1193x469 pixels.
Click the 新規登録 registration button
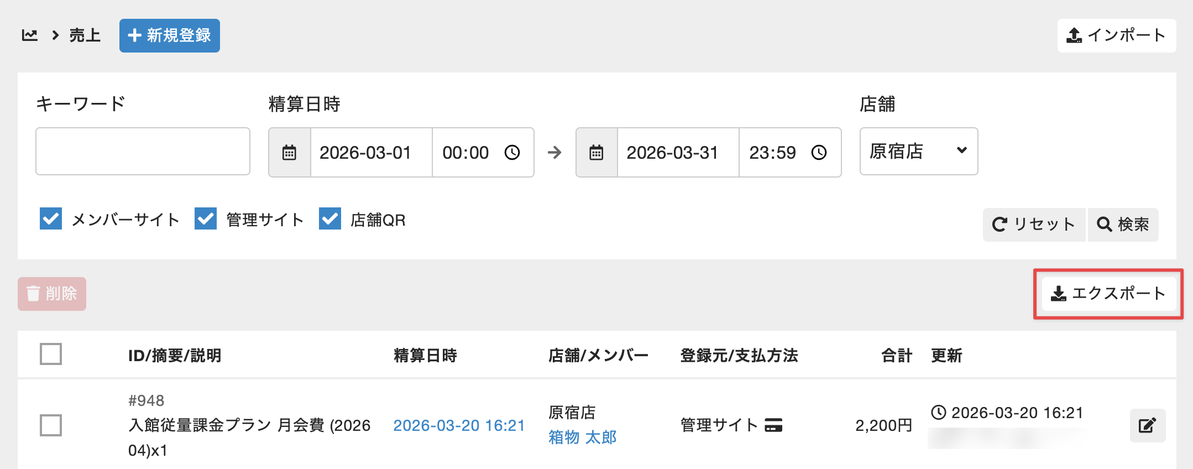[169, 35]
